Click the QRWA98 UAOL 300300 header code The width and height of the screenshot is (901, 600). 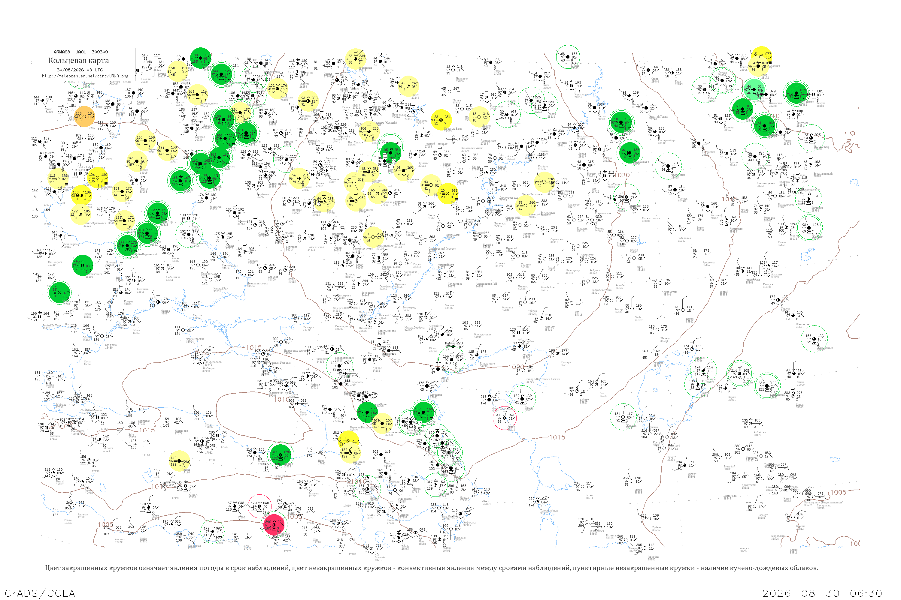(81, 52)
